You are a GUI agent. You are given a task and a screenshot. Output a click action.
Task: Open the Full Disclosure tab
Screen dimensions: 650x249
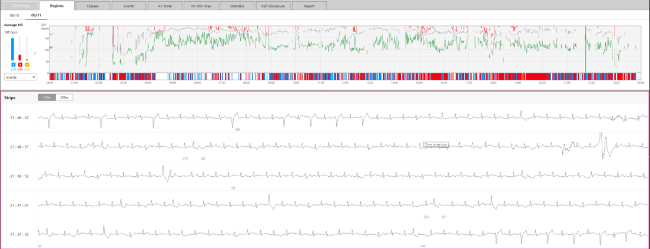point(273,6)
